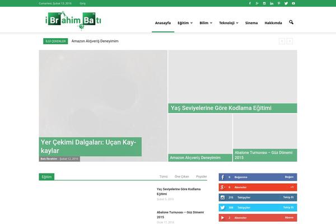Image resolution: width=336 pixels, height=224 pixels.
Task: Select the Tümü tab
Action: 164,176
